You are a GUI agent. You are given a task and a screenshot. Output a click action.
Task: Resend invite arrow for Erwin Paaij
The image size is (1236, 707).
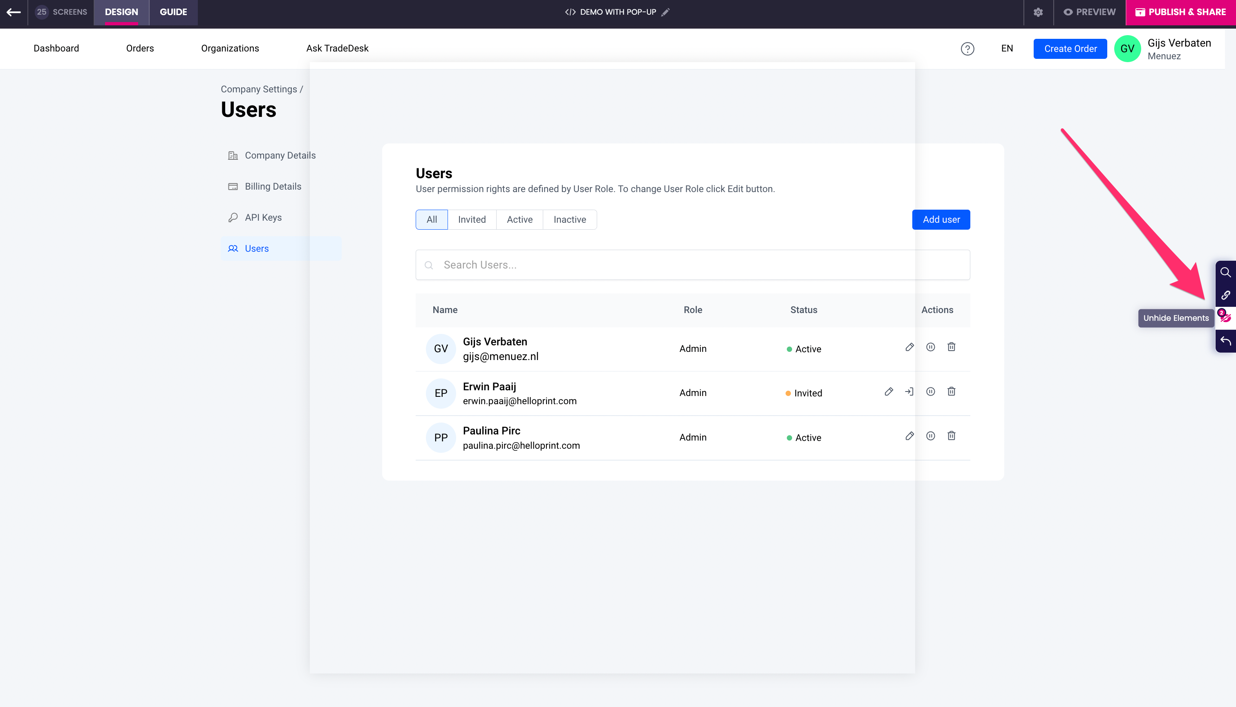tap(909, 392)
